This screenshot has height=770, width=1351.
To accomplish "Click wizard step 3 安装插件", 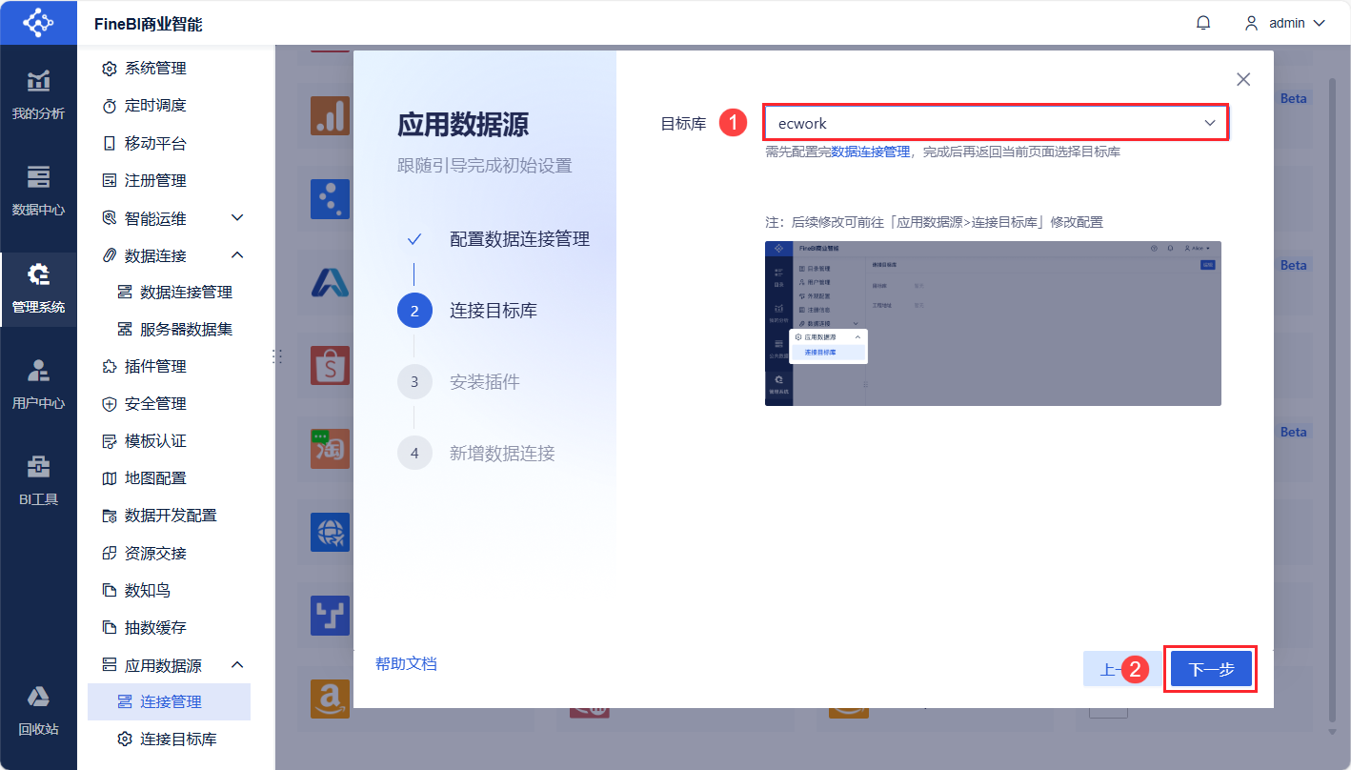I will coord(460,382).
